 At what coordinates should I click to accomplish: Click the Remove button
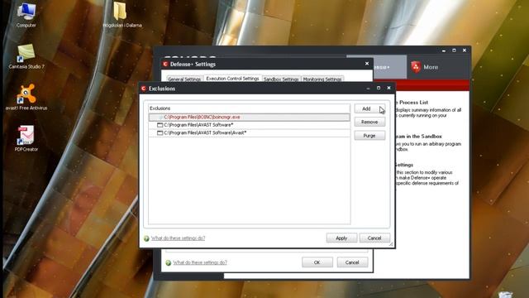coord(369,122)
